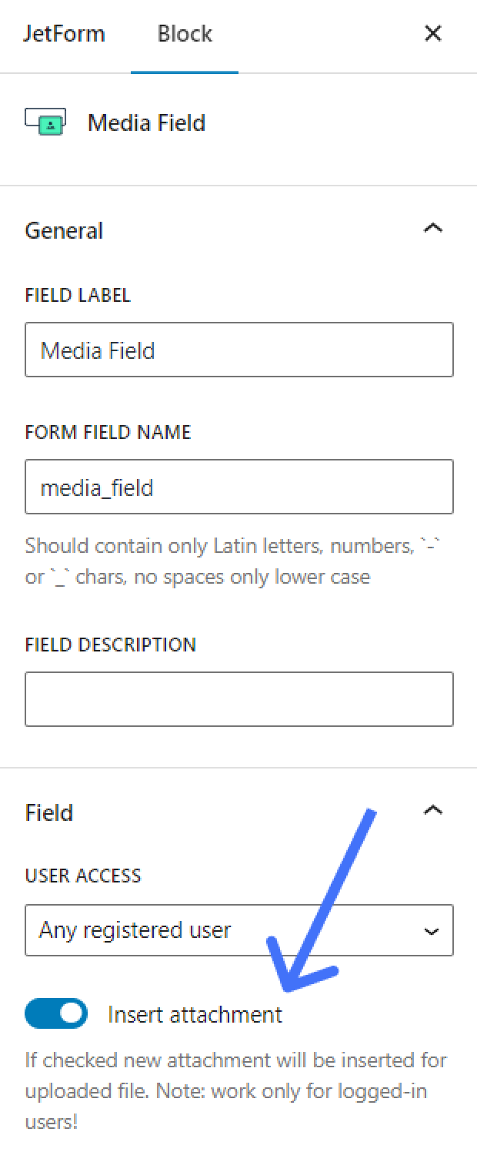Close the block settings panel
Image resolution: width=477 pixels, height=1152 pixels.
point(433,33)
